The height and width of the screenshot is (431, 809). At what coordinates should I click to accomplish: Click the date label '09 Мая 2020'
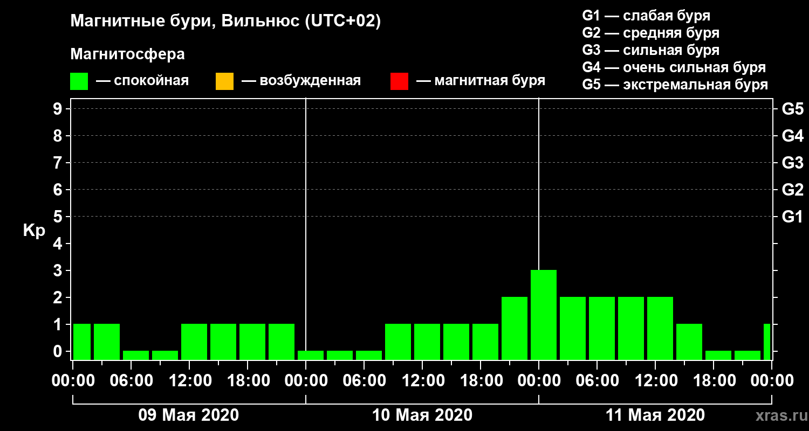tap(189, 415)
